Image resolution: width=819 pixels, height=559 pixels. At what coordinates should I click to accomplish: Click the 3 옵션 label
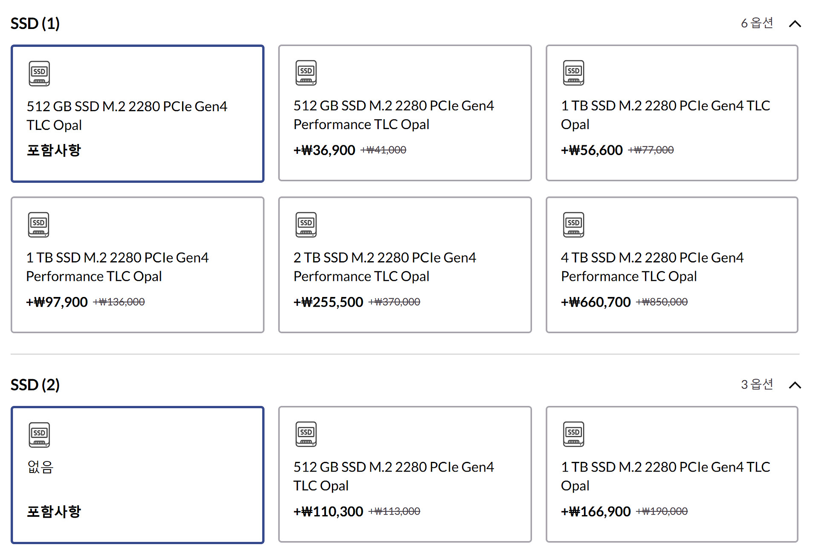tap(757, 384)
